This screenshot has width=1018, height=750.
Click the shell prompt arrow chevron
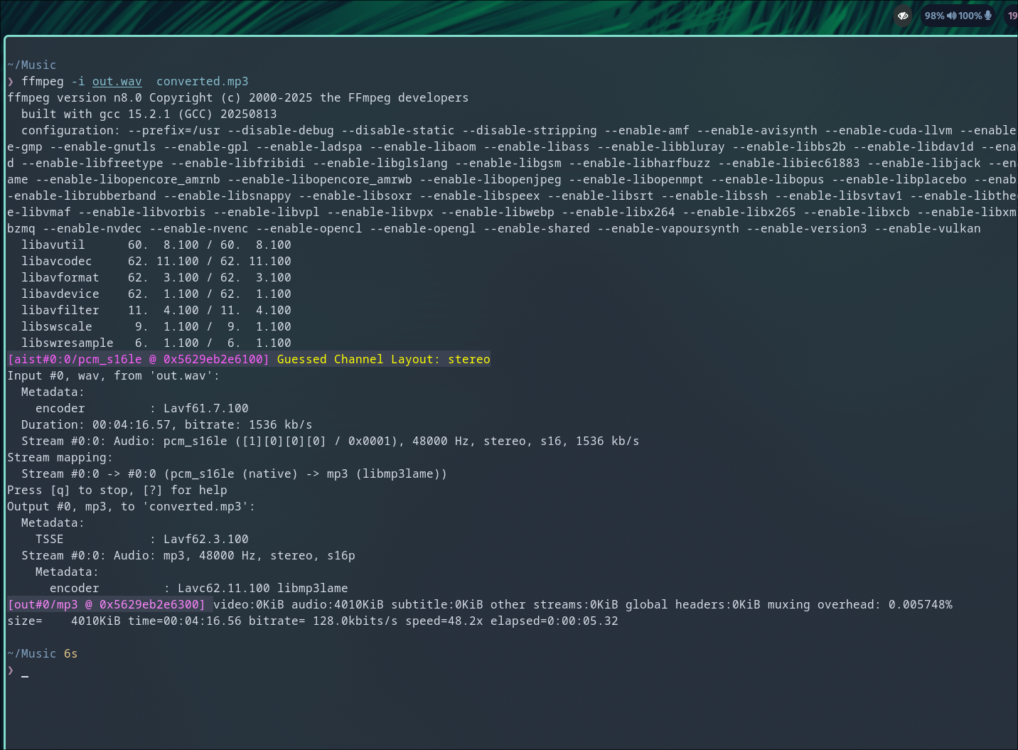tap(10, 670)
